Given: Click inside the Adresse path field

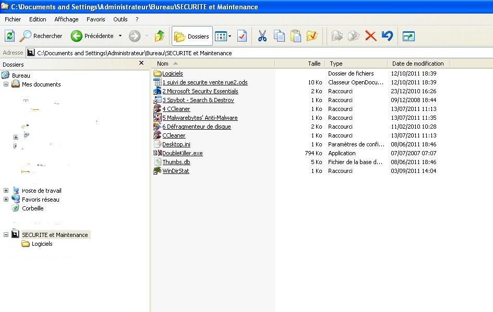Looking at the screenshot, I should point(261,53).
